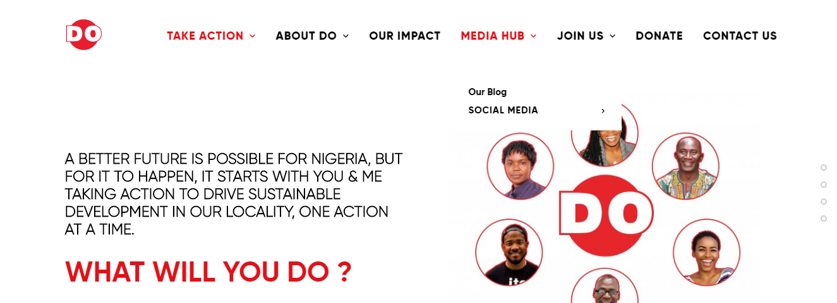The width and height of the screenshot is (837, 303).
Task: Open the Our Impact page
Action: (x=404, y=36)
